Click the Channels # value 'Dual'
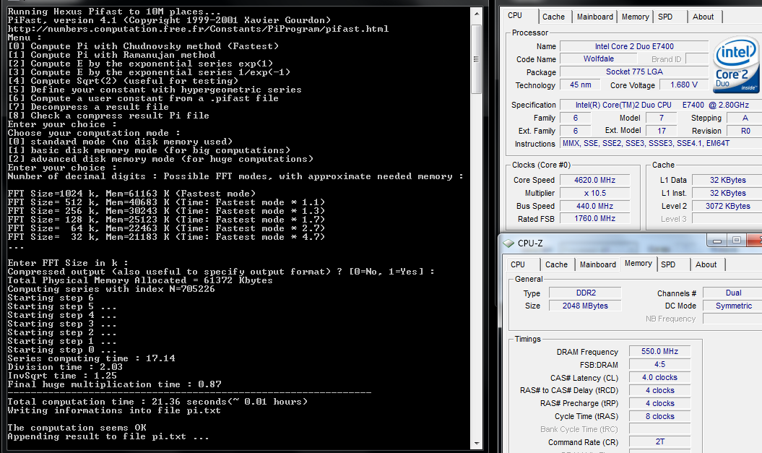Viewport: 762px width, 453px height. (x=733, y=293)
